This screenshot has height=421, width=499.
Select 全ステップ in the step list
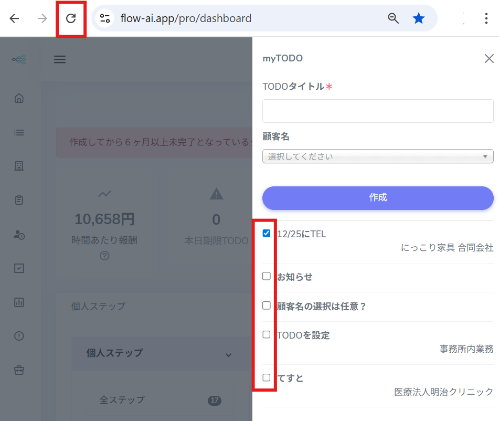click(x=122, y=400)
